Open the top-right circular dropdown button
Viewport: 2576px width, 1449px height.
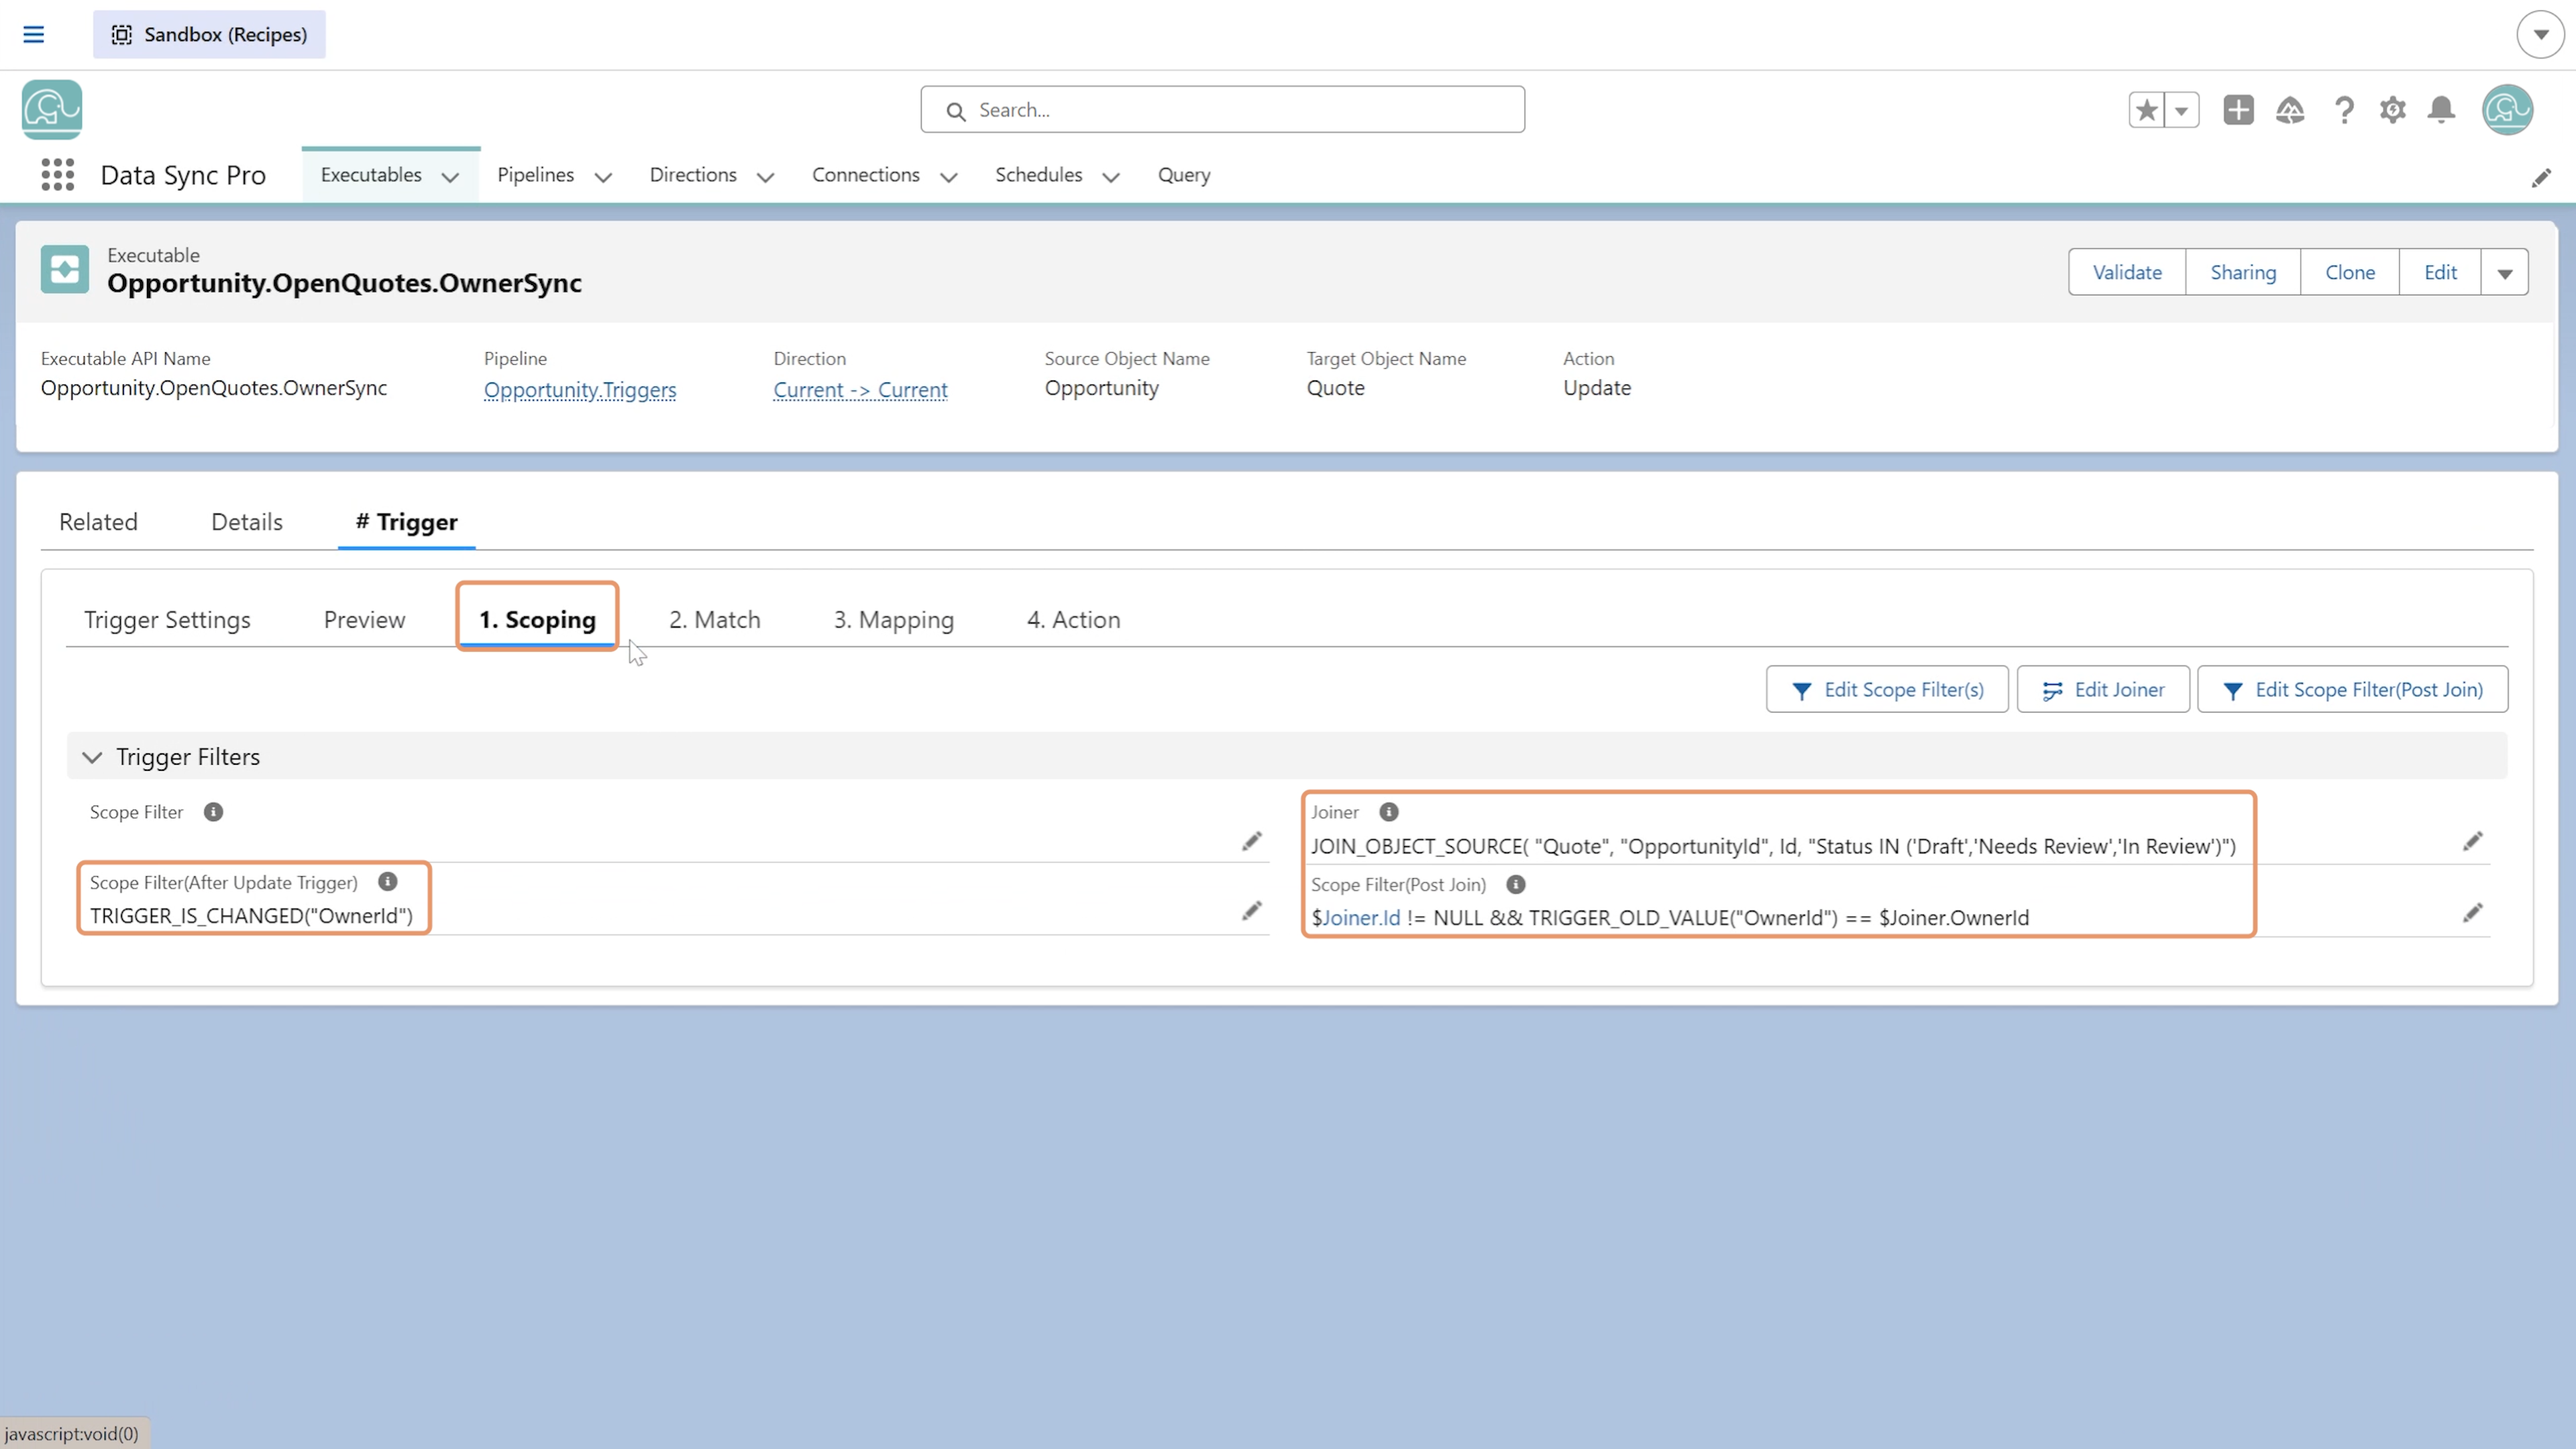pos(2540,34)
